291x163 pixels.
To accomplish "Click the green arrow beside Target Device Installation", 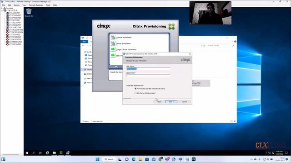I will pos(113,49).
